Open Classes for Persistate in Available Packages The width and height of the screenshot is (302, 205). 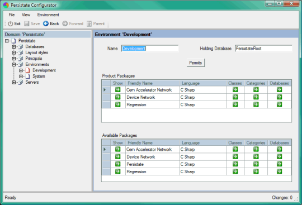click(x=235, y=164)
